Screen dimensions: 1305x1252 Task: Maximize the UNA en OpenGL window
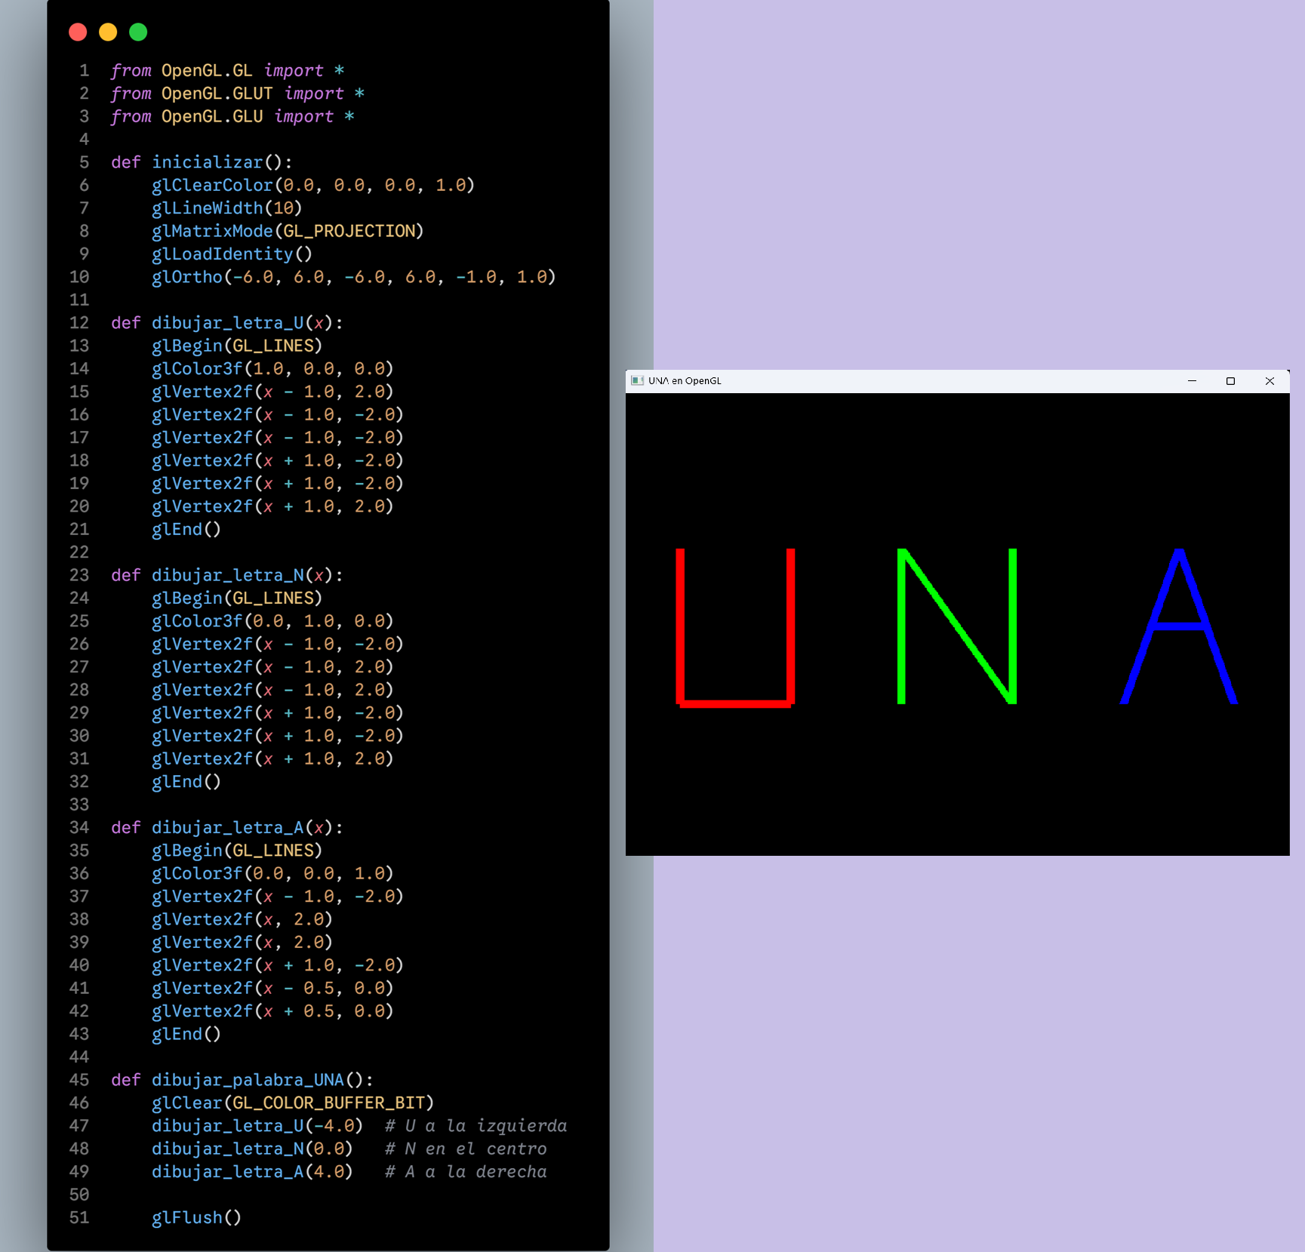1230,381
